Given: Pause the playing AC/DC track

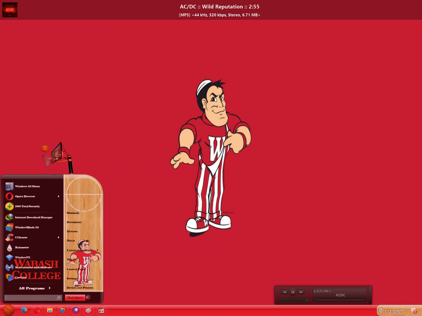Looking at the screenshot, I should [x=293, y=292].
